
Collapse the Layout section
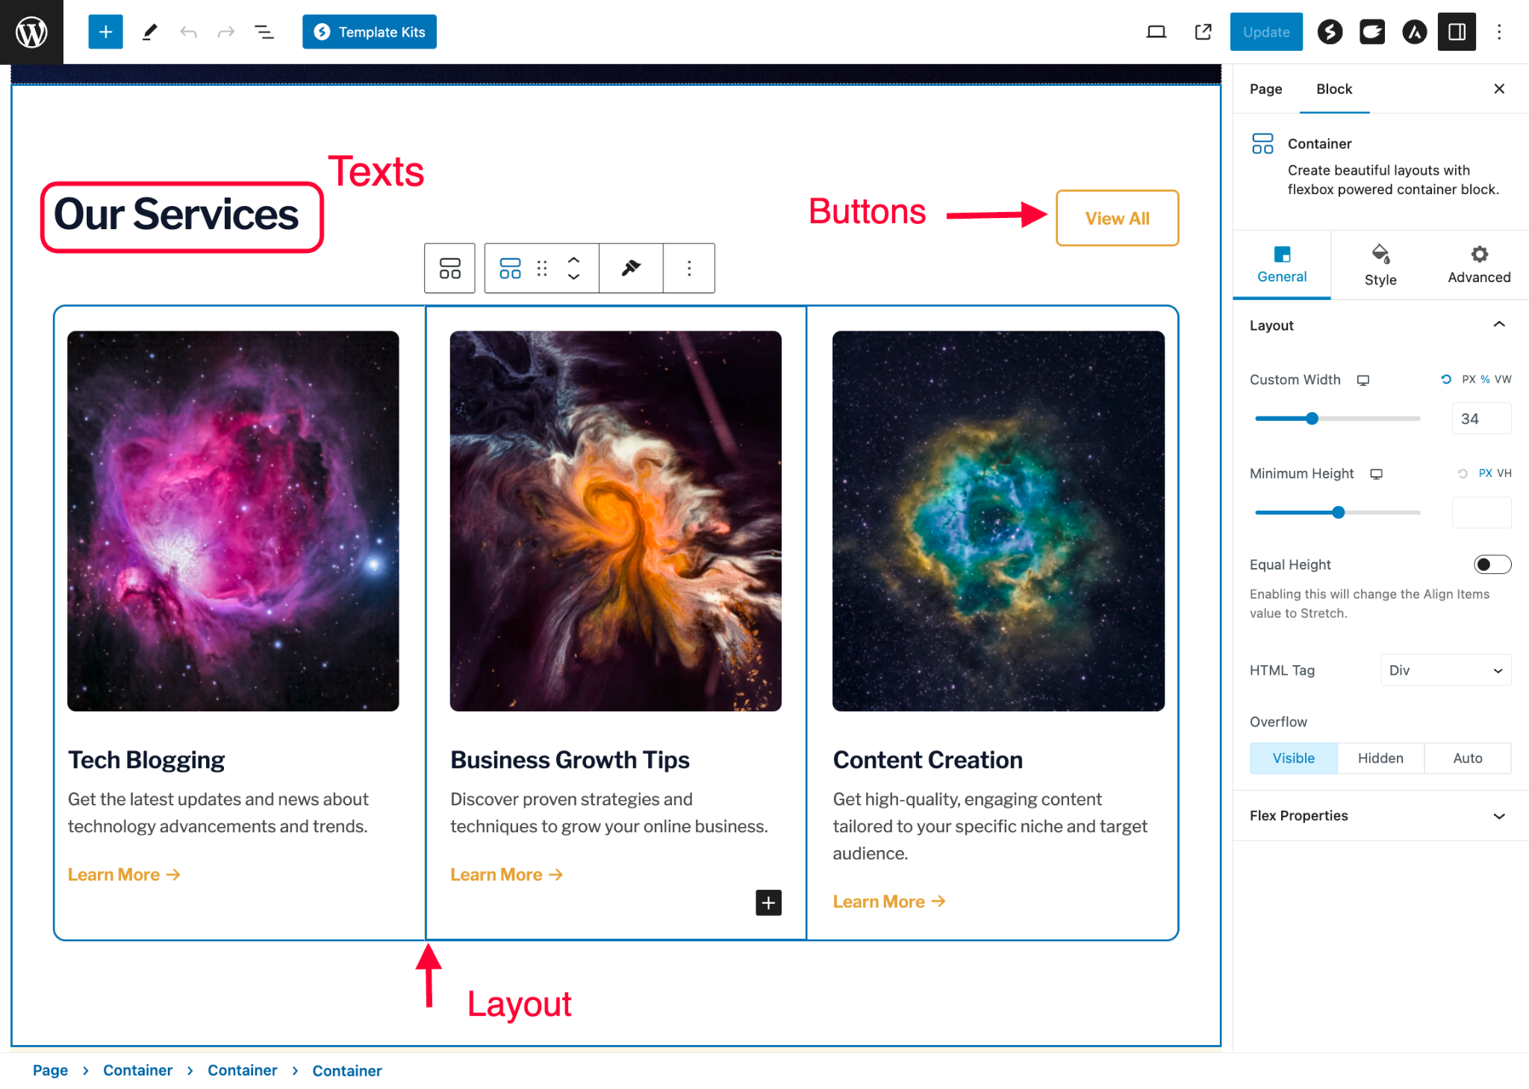1500,325
